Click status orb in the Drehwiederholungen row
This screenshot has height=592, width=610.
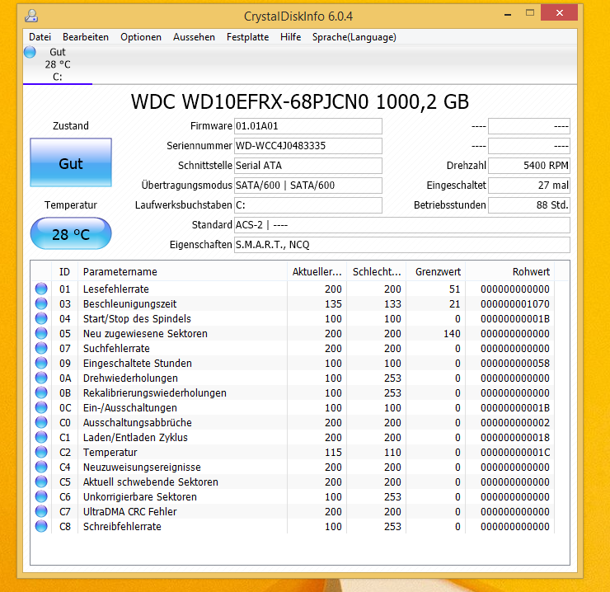[41, 378]
